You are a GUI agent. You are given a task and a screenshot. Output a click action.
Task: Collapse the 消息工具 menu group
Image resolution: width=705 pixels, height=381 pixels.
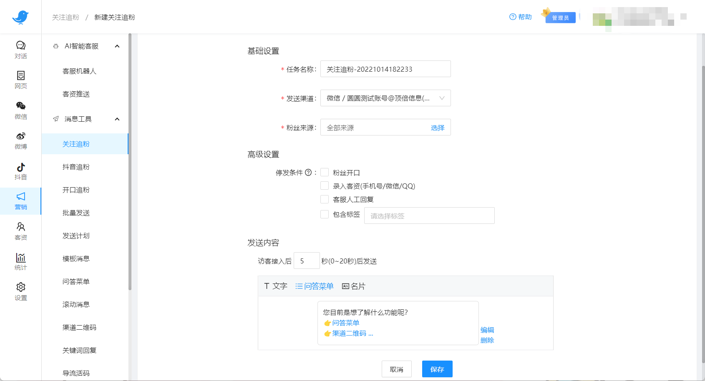point(117,119)
